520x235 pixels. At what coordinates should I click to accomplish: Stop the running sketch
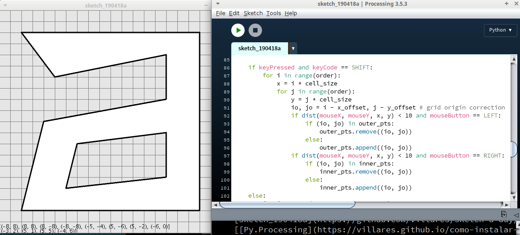click(x=255, y=30)
